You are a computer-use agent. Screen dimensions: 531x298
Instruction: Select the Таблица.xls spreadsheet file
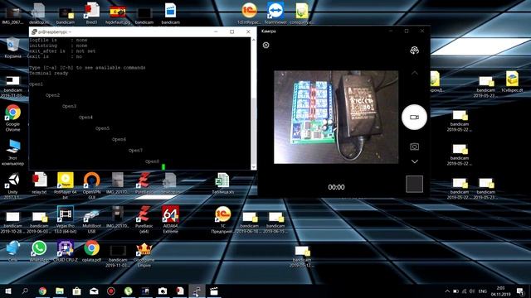pos(223,183)
